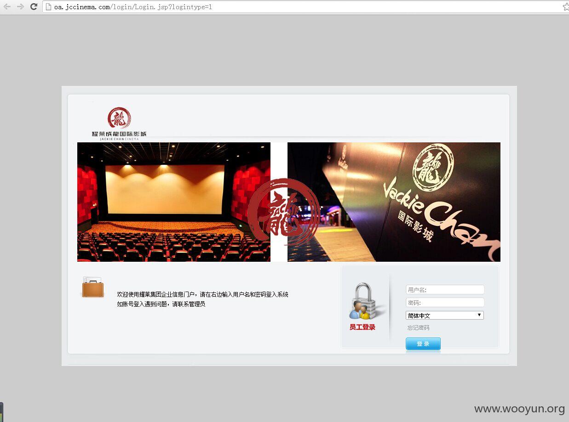Viewport: 569px width, 422px height.
Task: Click the 登录 login button
Action: [x=423, y=344]
